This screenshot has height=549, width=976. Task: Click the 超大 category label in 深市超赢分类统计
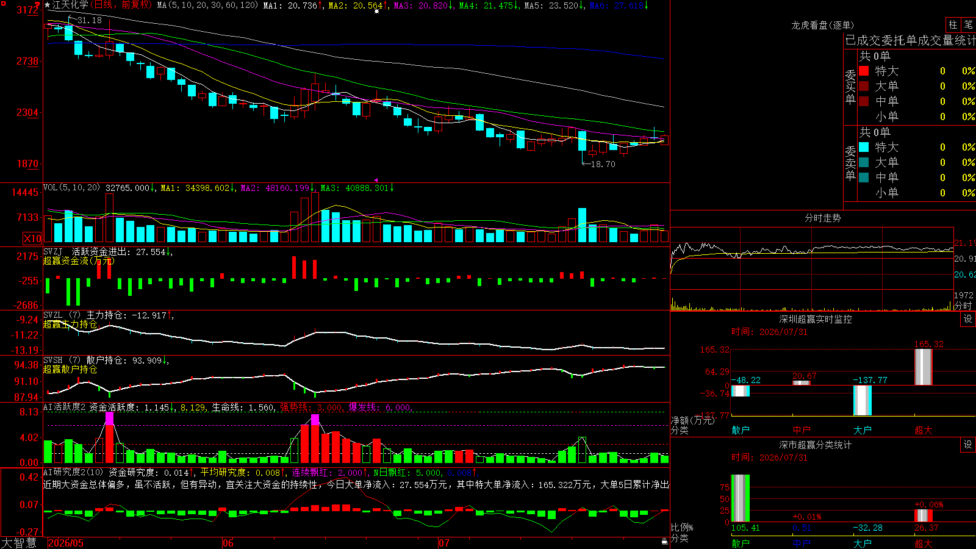click(924, 543)
